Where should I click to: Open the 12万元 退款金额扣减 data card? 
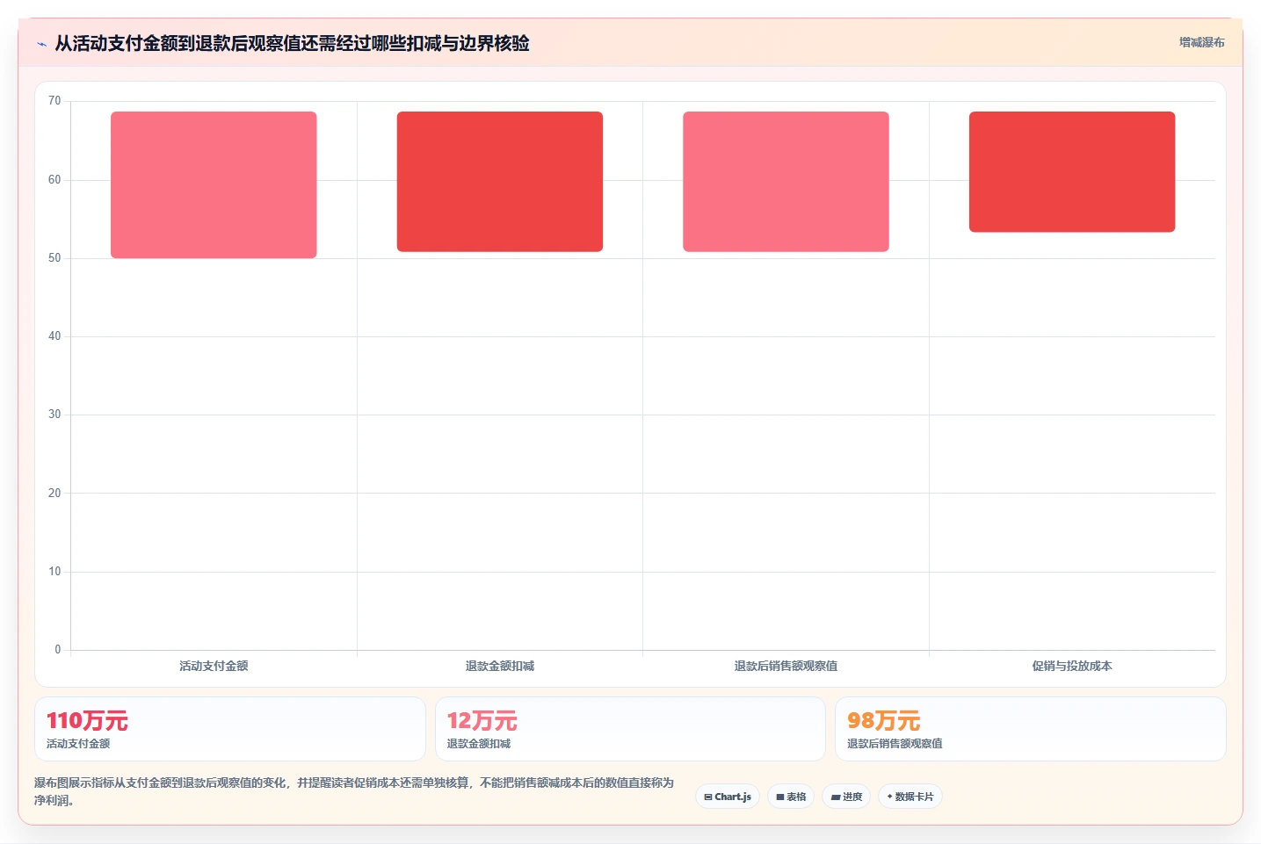pos(630,729)
